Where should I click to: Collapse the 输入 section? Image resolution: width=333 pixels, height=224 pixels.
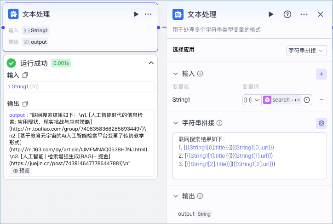coord(175,74)
